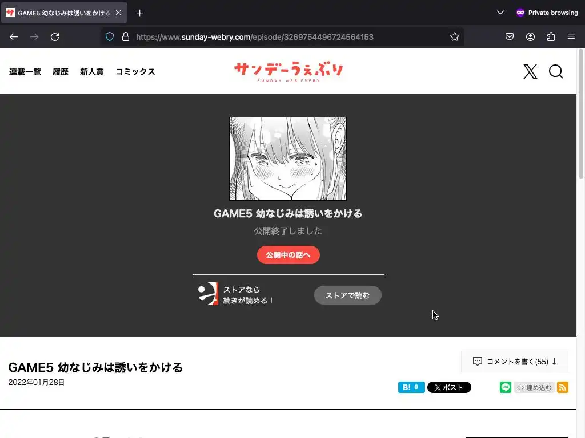The height and width of the screenshot is (438, 585).
Task: Reload the current page
Action: (55, 37)
